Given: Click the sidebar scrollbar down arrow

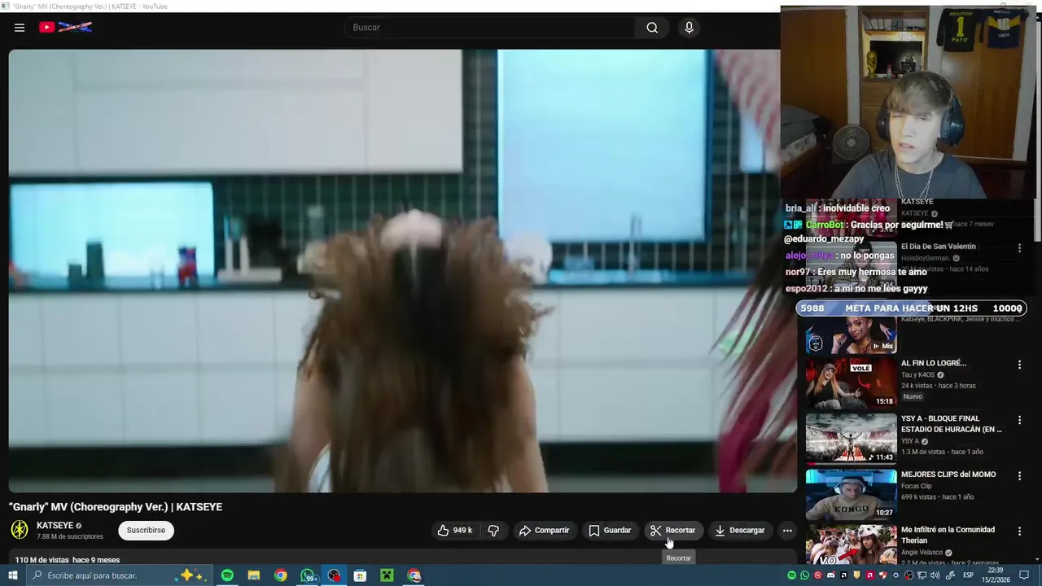Looking at the screenshot, I should (1037, 559).
